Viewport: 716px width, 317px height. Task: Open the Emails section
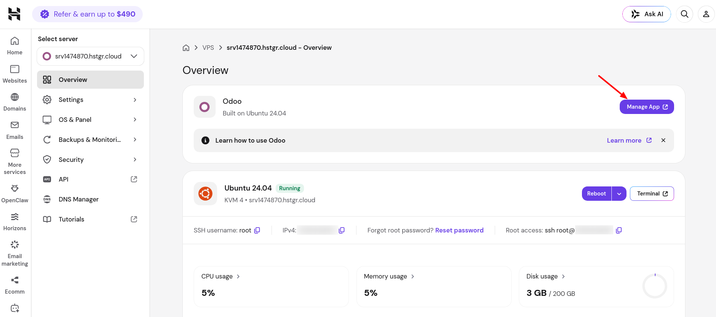(15, 131)
